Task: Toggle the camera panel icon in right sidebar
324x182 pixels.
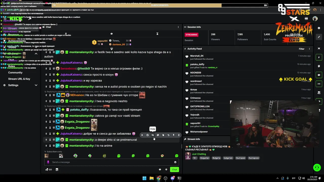Action: coord(319,93)
